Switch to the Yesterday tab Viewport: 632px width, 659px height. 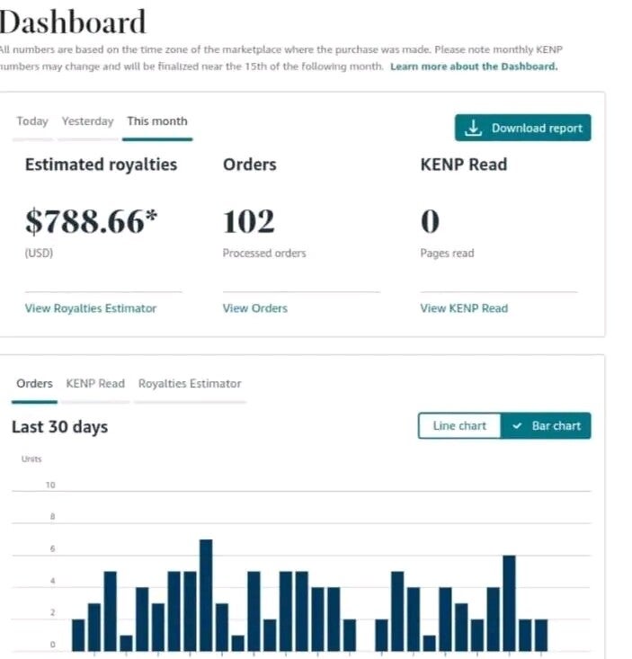[x=87, y=121]
